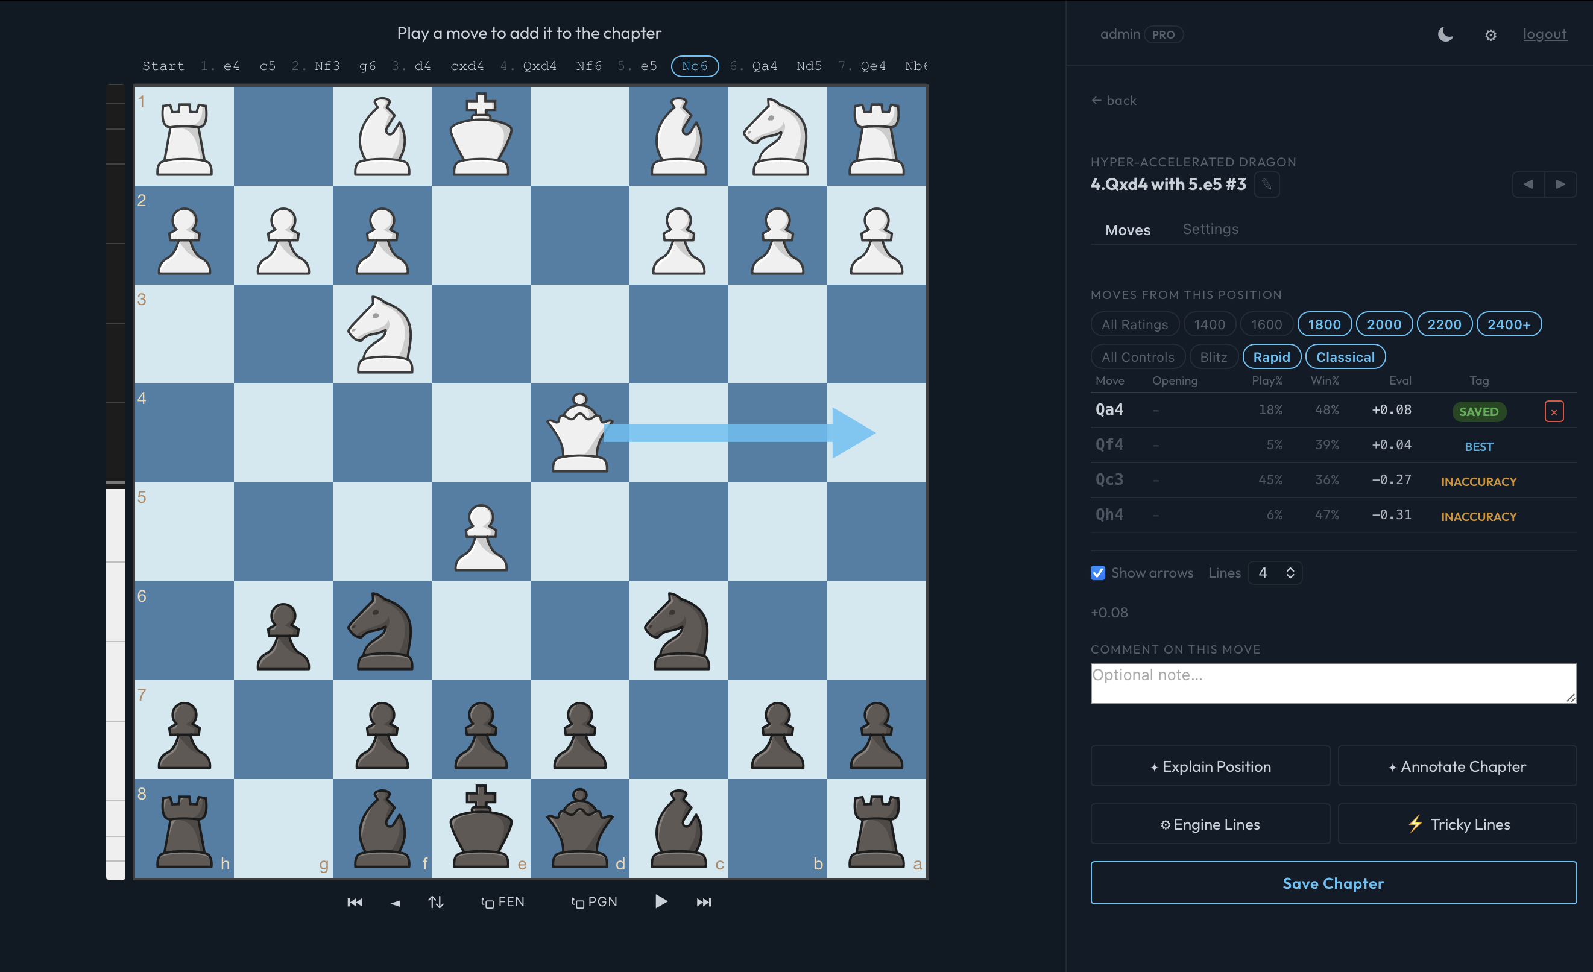
Task: Click the comment note text field
Action: [1333, 683]
